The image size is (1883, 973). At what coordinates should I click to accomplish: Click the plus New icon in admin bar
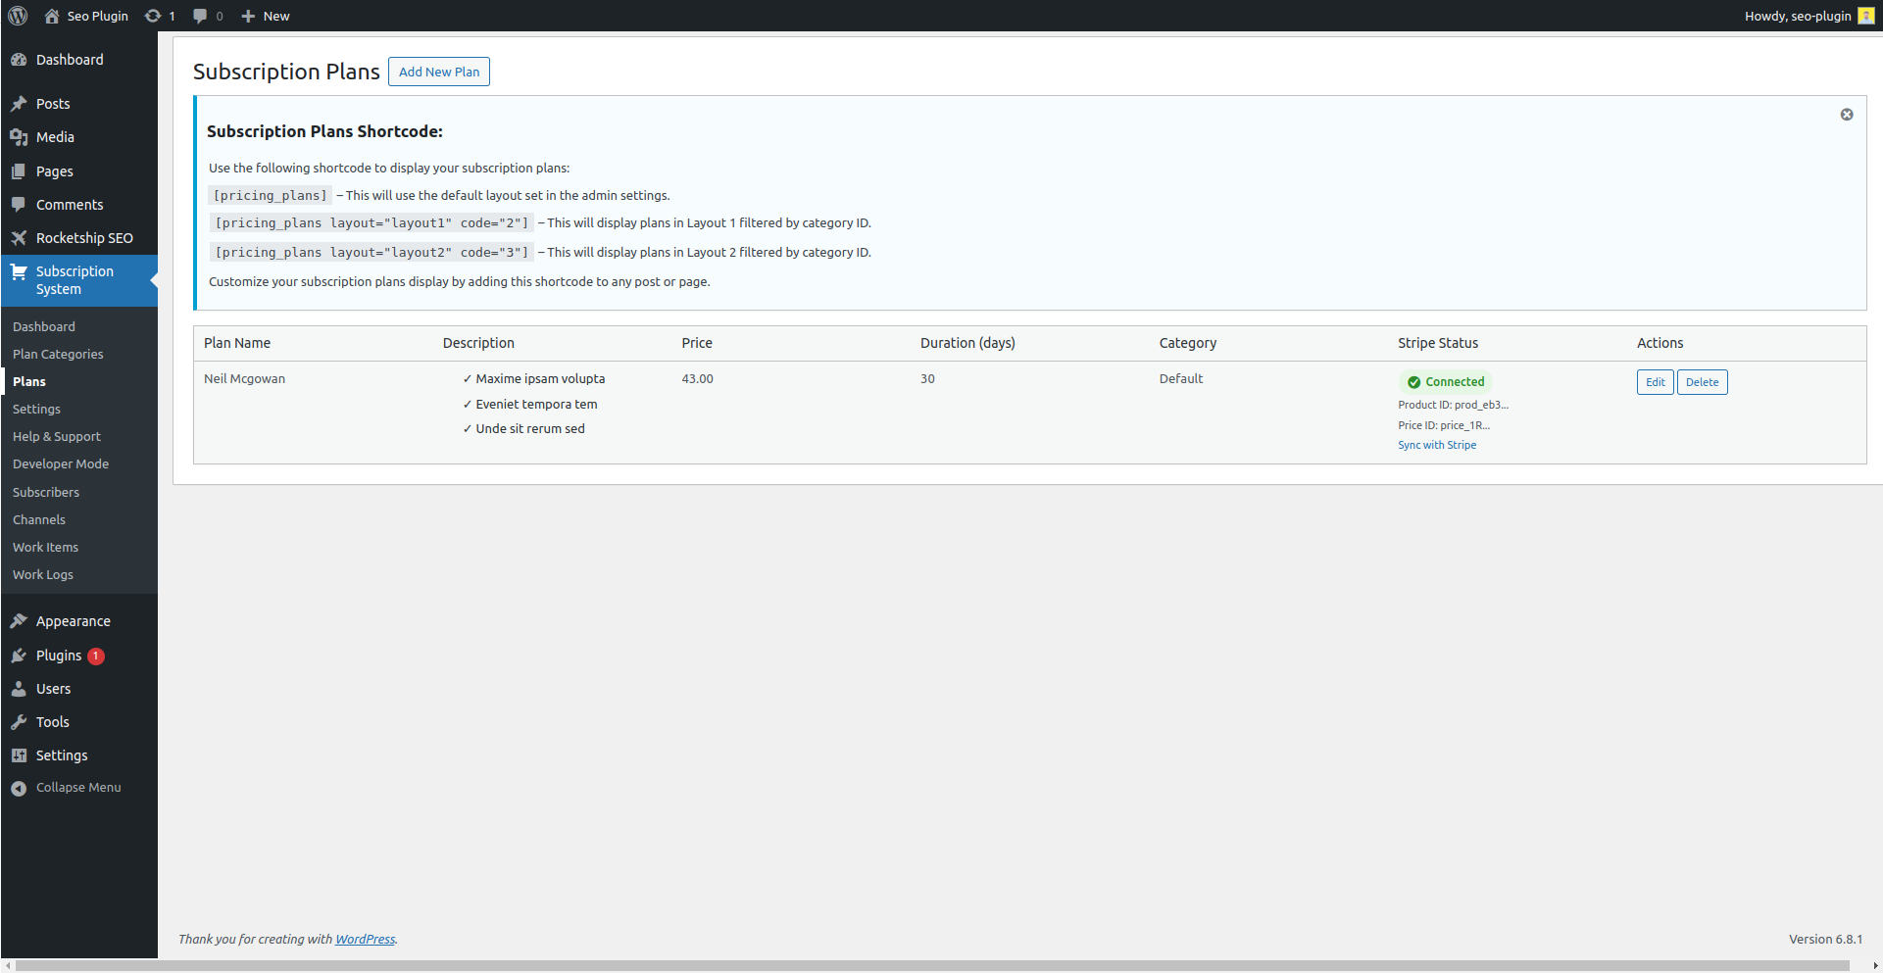tap(248, 16)
